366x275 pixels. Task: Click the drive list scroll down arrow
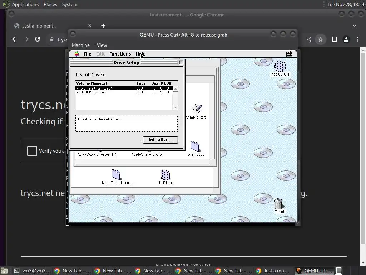tap(175, 107)
